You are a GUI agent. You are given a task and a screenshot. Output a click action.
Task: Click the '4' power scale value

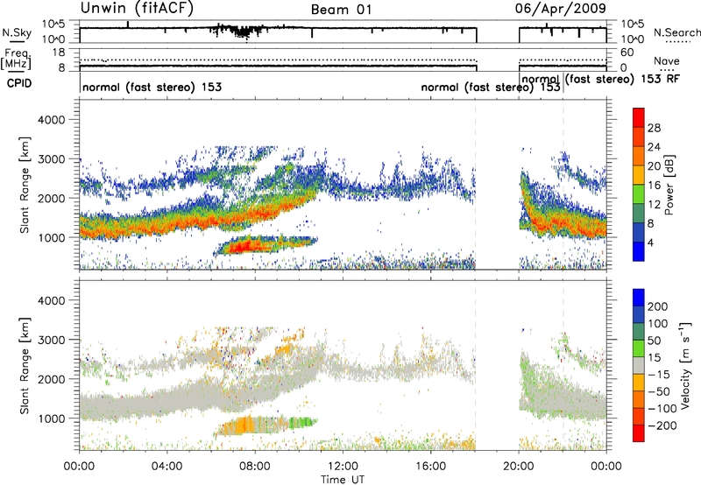tap(650, 242)
